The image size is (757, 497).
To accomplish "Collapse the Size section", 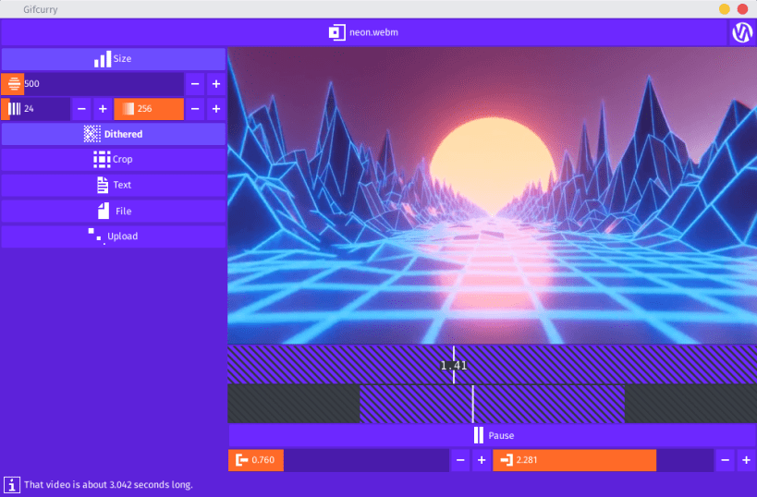I will pos(114,59).
